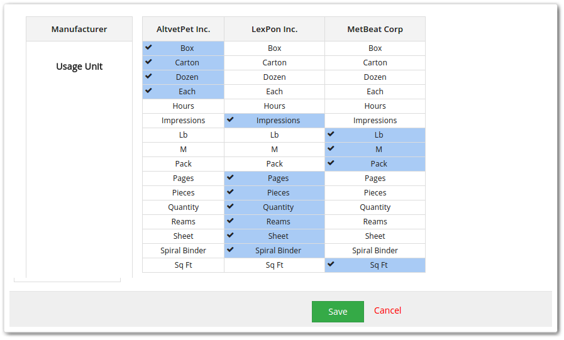Select Quantity under AltvetPet Inc.
564x340 pixels.
click(x=183, y=207)
